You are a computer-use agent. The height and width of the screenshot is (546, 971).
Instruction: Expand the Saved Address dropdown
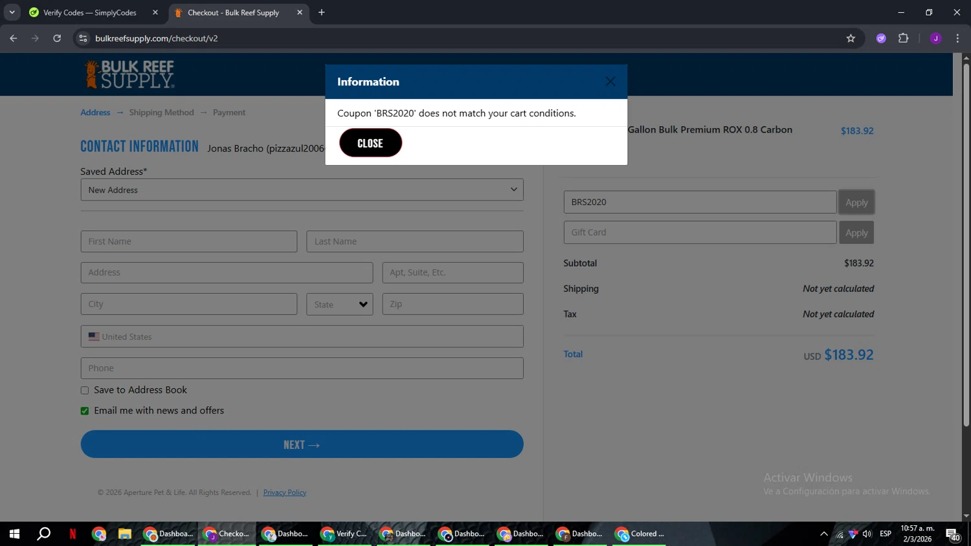[x=302, y=190]
